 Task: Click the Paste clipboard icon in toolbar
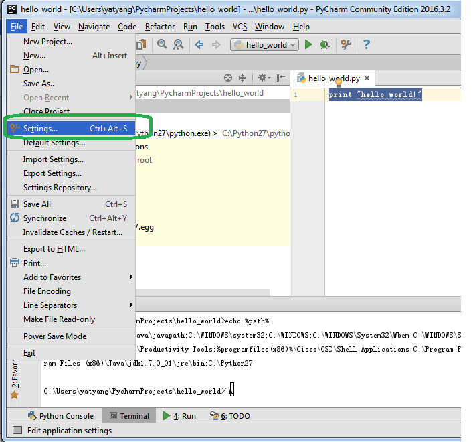coord(141,44)
